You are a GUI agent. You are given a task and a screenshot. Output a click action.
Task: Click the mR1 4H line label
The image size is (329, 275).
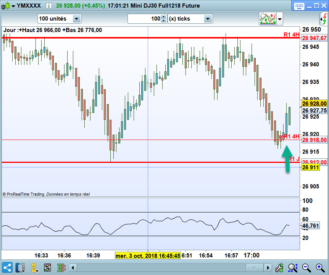pos(289,137)
